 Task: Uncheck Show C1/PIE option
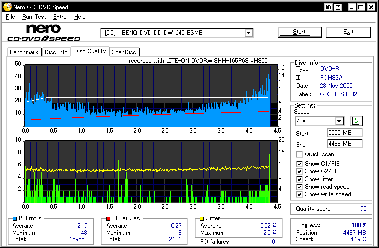coord(300,163)
